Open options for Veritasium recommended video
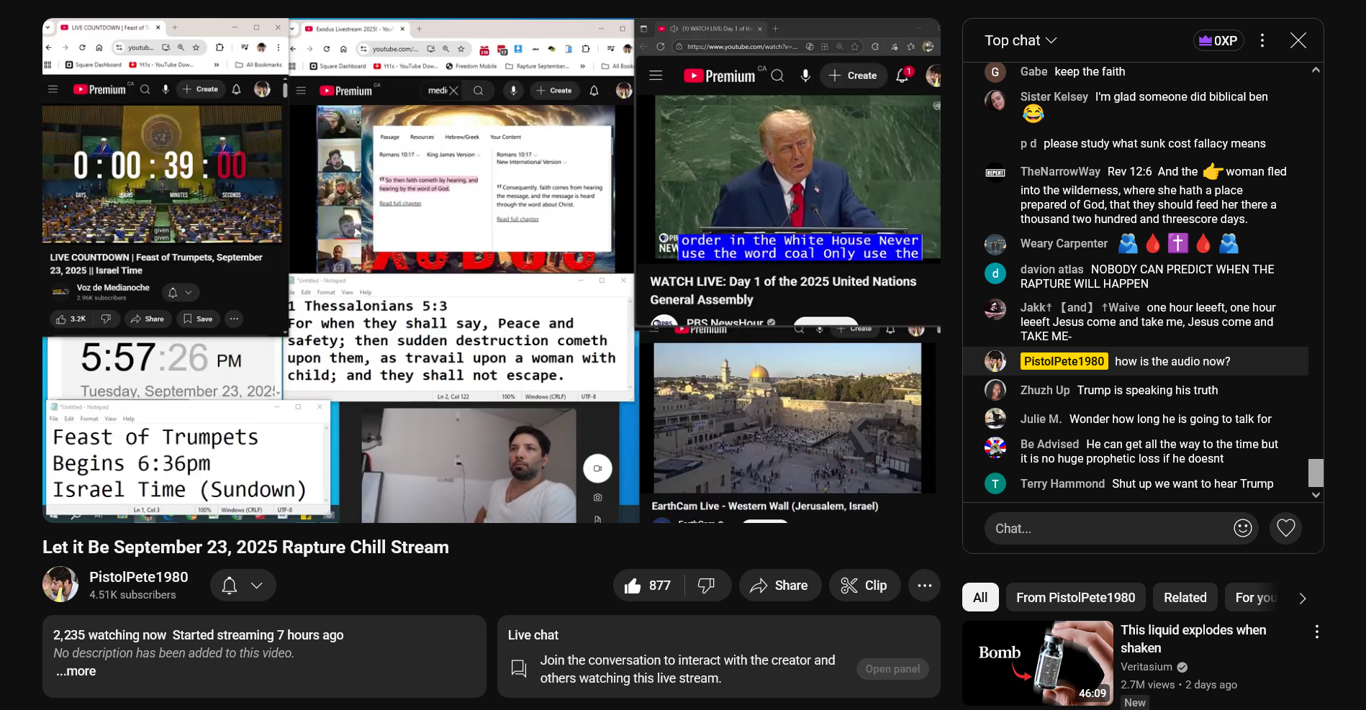The height and width of the screenshot is (710, 1366). coord(1316,632)
